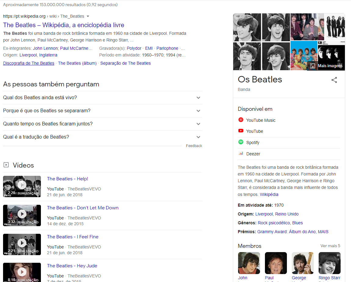This screenshot has width=351, height=282.
Task: Open 'The Beatles - Help!' video title
Action: (x=67, y=179)
